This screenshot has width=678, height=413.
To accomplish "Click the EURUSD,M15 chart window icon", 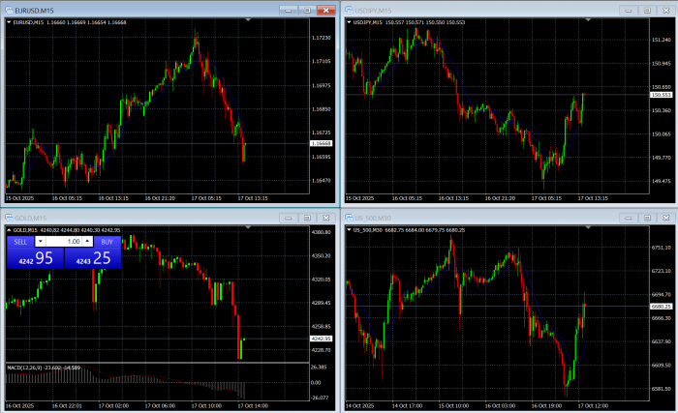I will (8, 9).
